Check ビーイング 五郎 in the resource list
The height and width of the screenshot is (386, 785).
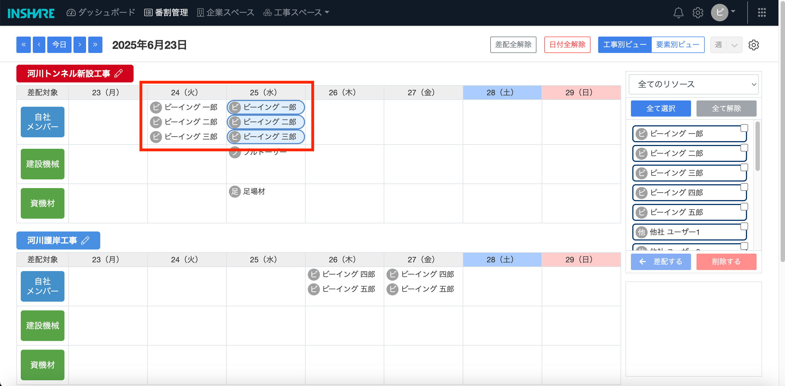744,207
